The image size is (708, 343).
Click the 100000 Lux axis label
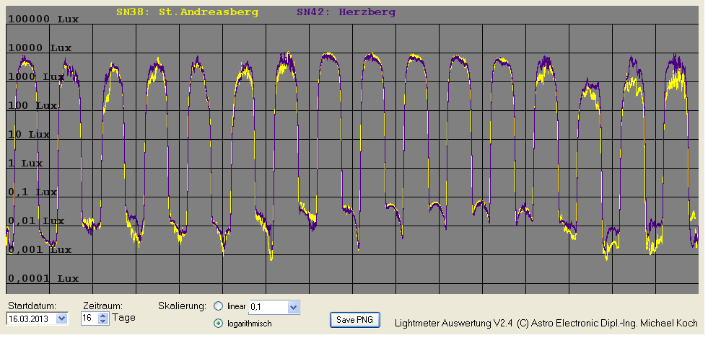(x=43, y=19)
